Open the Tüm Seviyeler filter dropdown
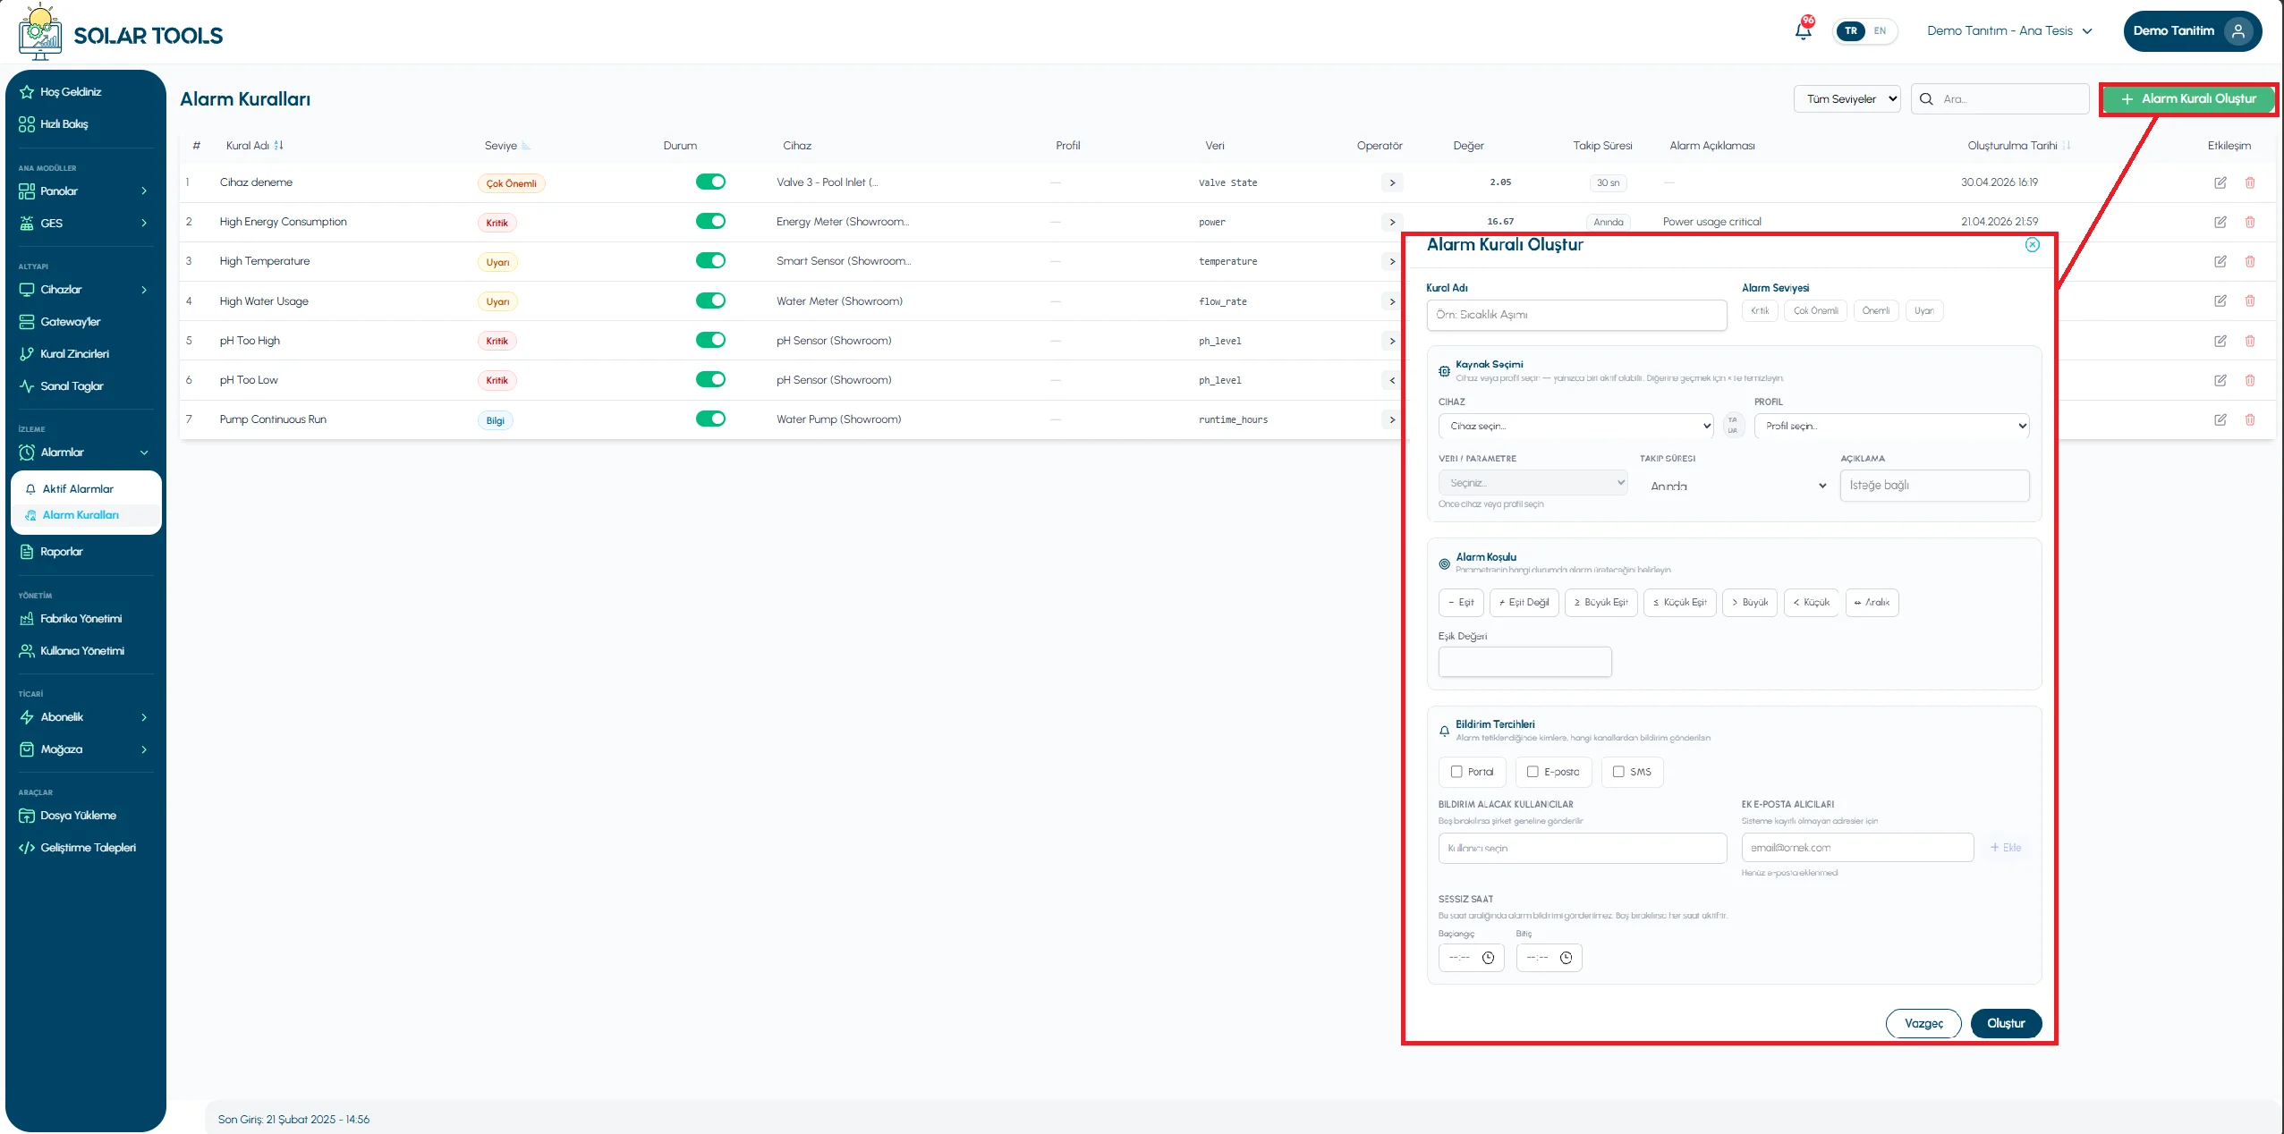Screen dimensions: 2284x1134 coord(1847,98)
